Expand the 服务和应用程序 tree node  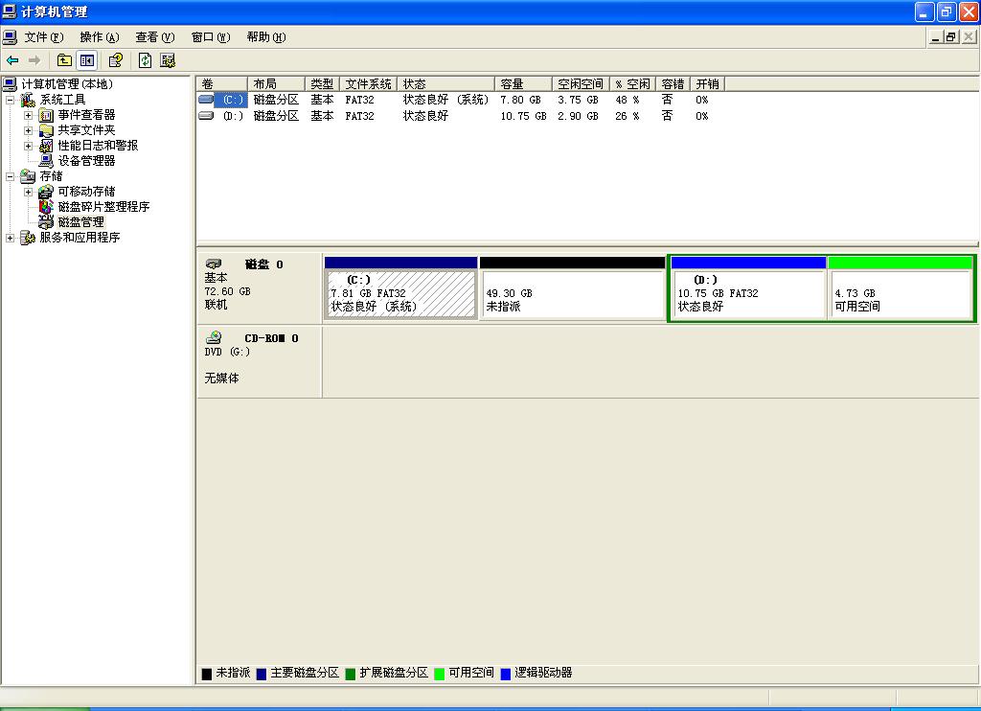(x=10, y=238)
